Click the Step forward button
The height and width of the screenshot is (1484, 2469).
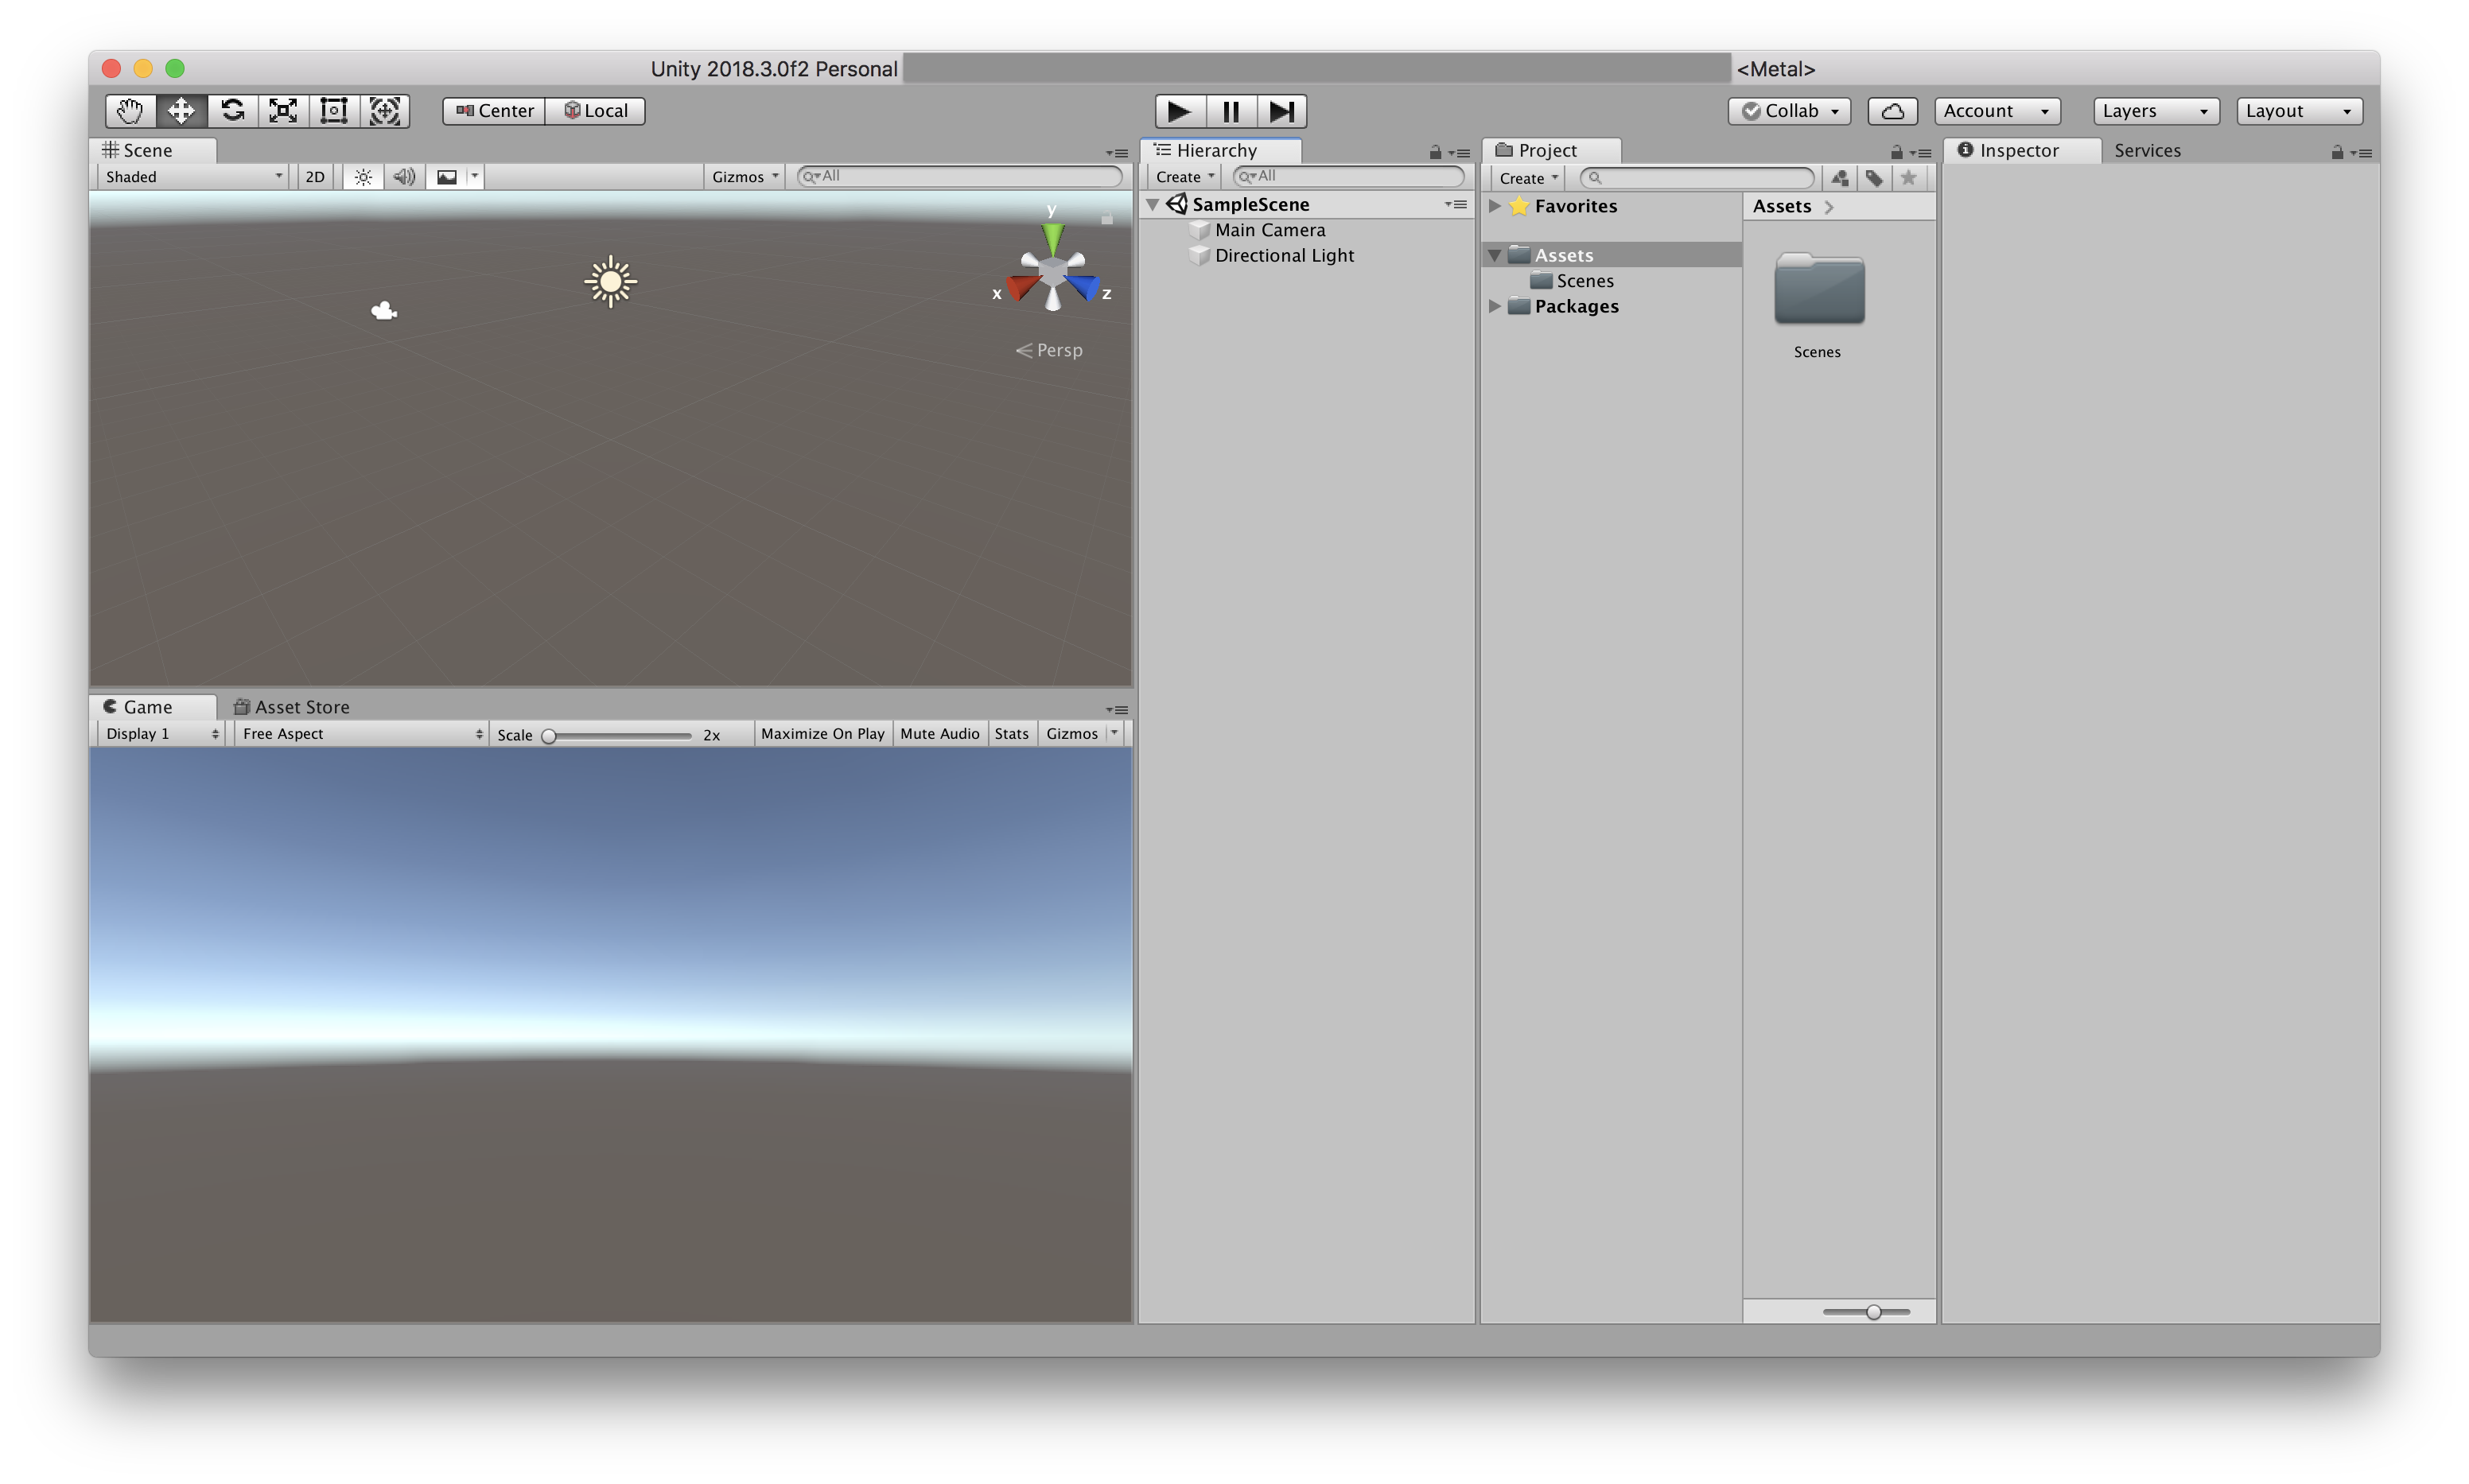point(1281,111)
